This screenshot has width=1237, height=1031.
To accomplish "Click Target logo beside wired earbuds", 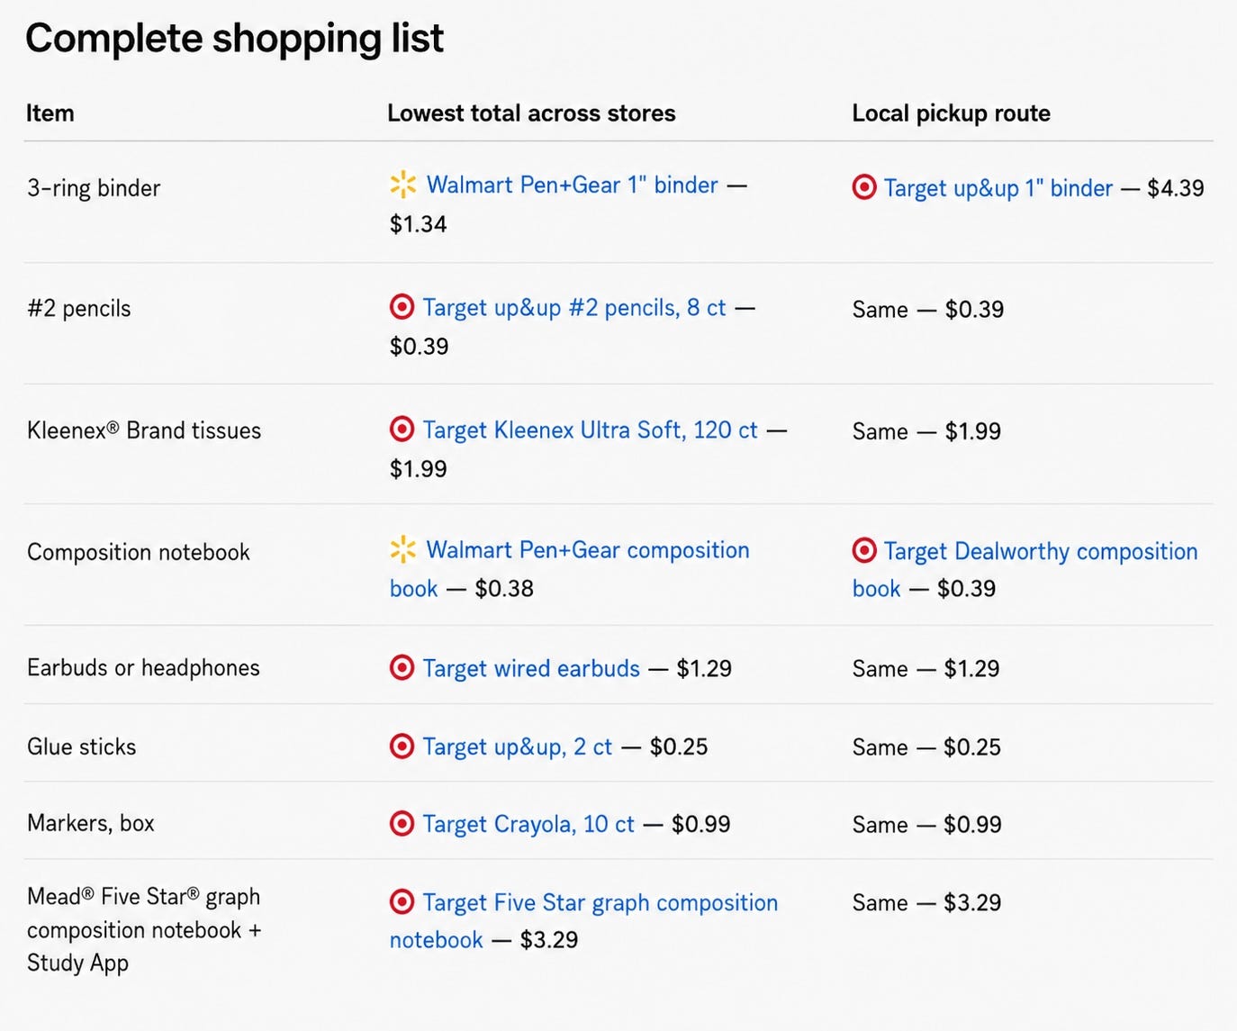I will click(402, 668).
